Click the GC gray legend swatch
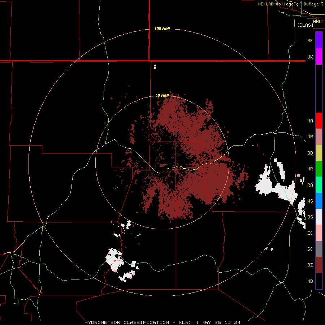This screenshot has width=325, height=325. [x=319, y=249]
